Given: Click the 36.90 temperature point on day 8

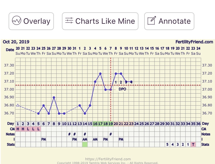Looking at the screenshot, I should (x=54, y=97).
